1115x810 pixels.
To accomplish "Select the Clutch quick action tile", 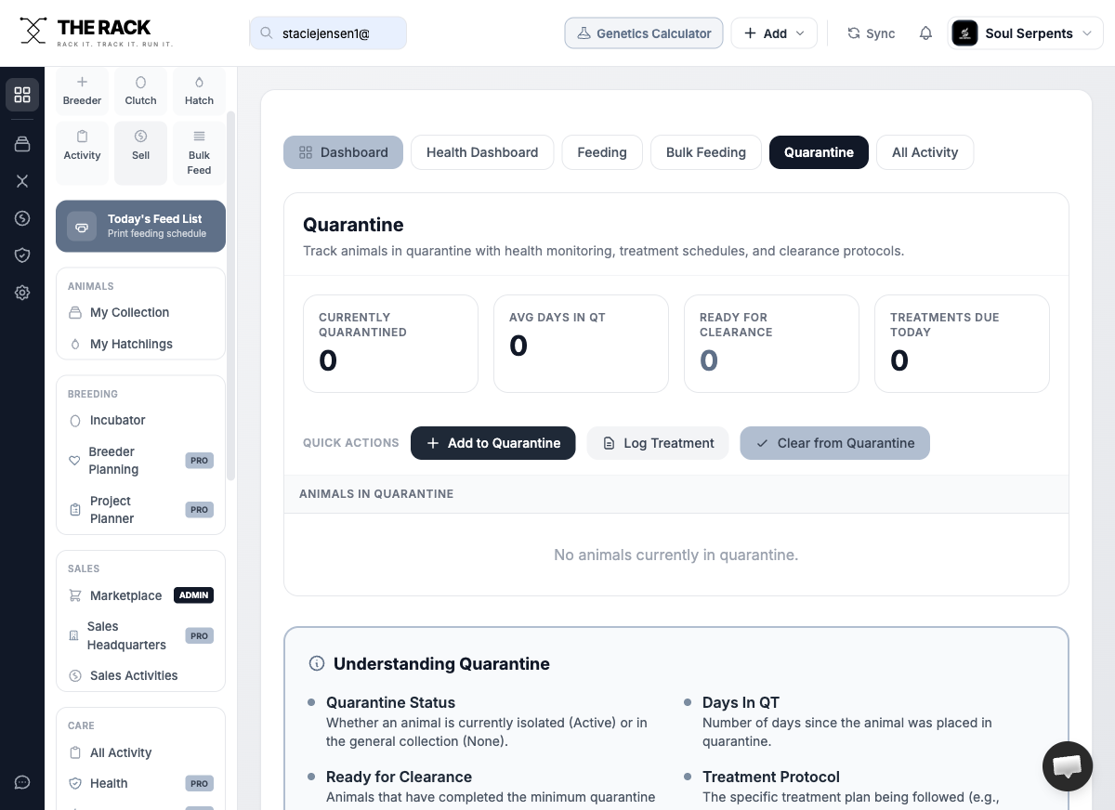I will [140, 91].
